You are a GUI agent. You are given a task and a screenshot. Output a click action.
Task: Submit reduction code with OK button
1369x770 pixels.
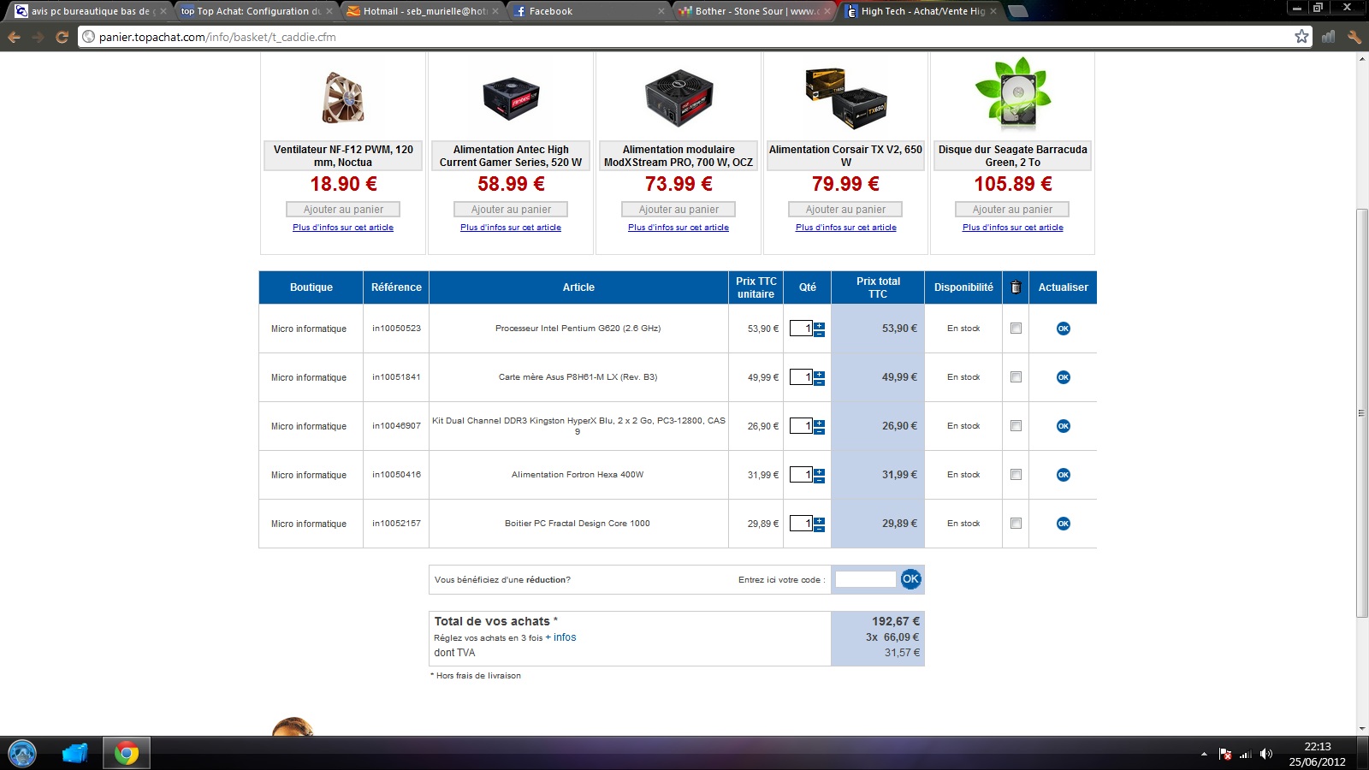point(910,579)
